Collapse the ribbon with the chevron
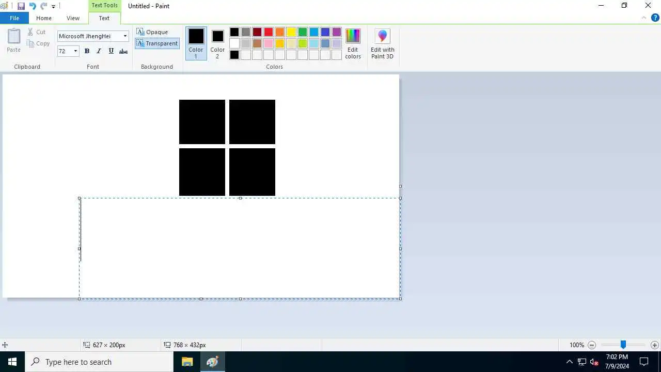 (x=644, y=18)
